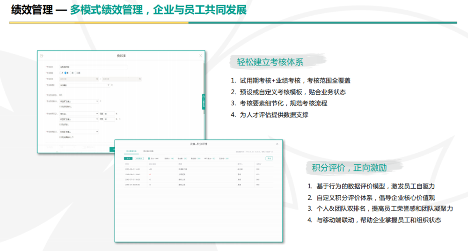Switch to the second tab in 积分详情 dialog
Image resolution: width=468 pixels, height=251 pixels.
[x=148, y=151]
